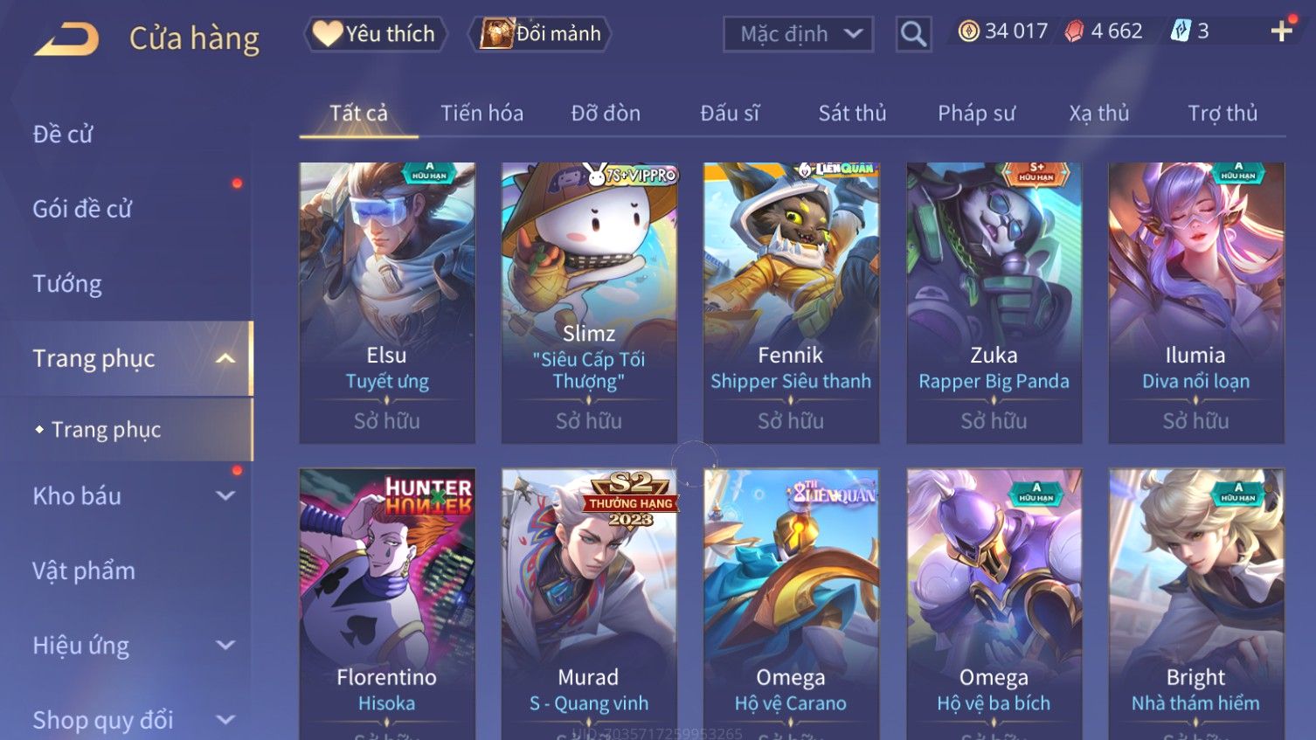This screenshot has width=1316, height=740.
Task: Open Gói đề cử in sidebar
Action: 82,209
